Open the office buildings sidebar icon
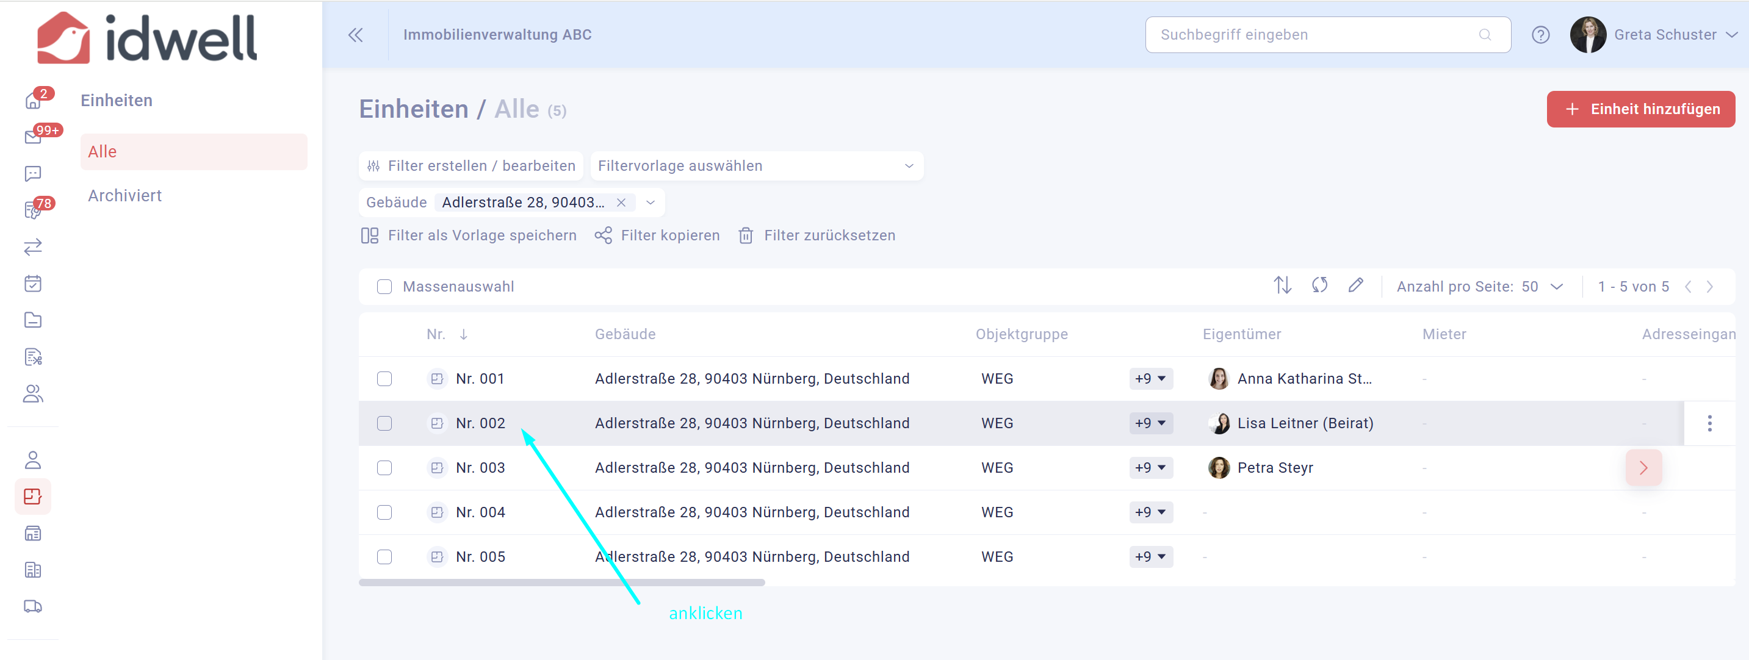 [x=32, y=570]
